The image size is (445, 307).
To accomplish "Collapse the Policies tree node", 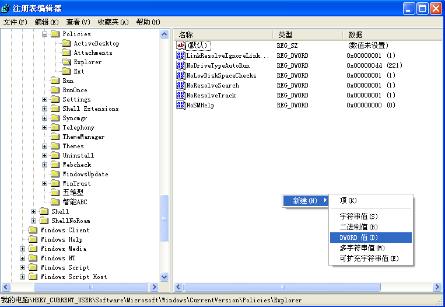I will pyautogui.click(x=44, y=34).
